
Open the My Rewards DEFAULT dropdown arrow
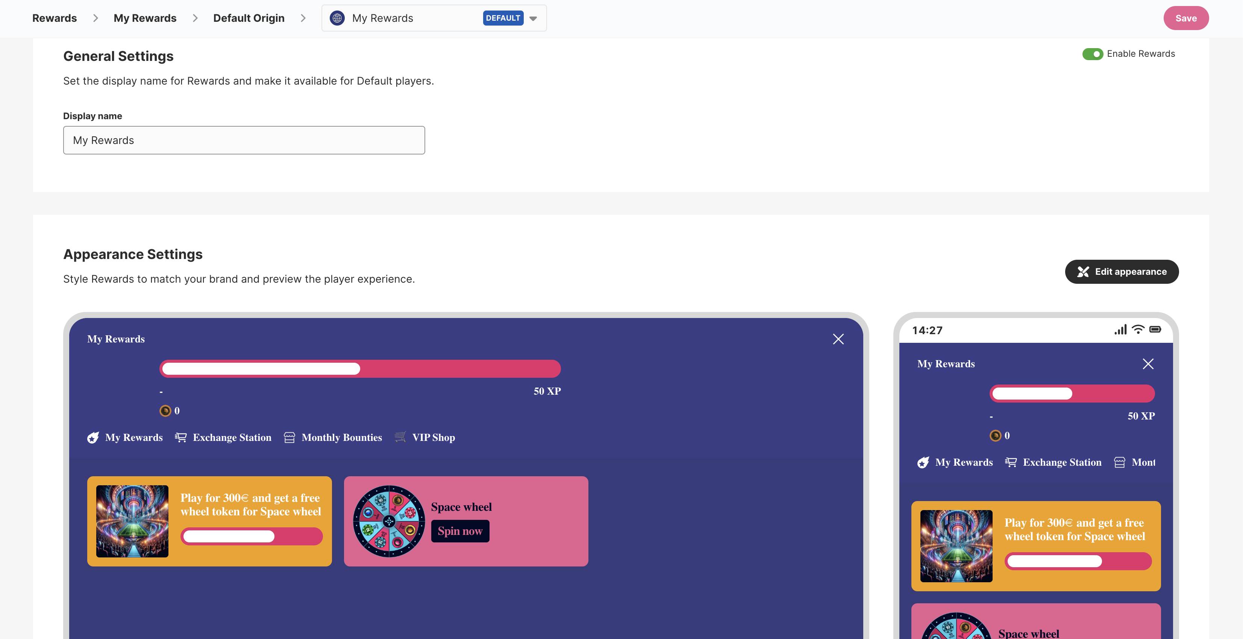(533, 19)
